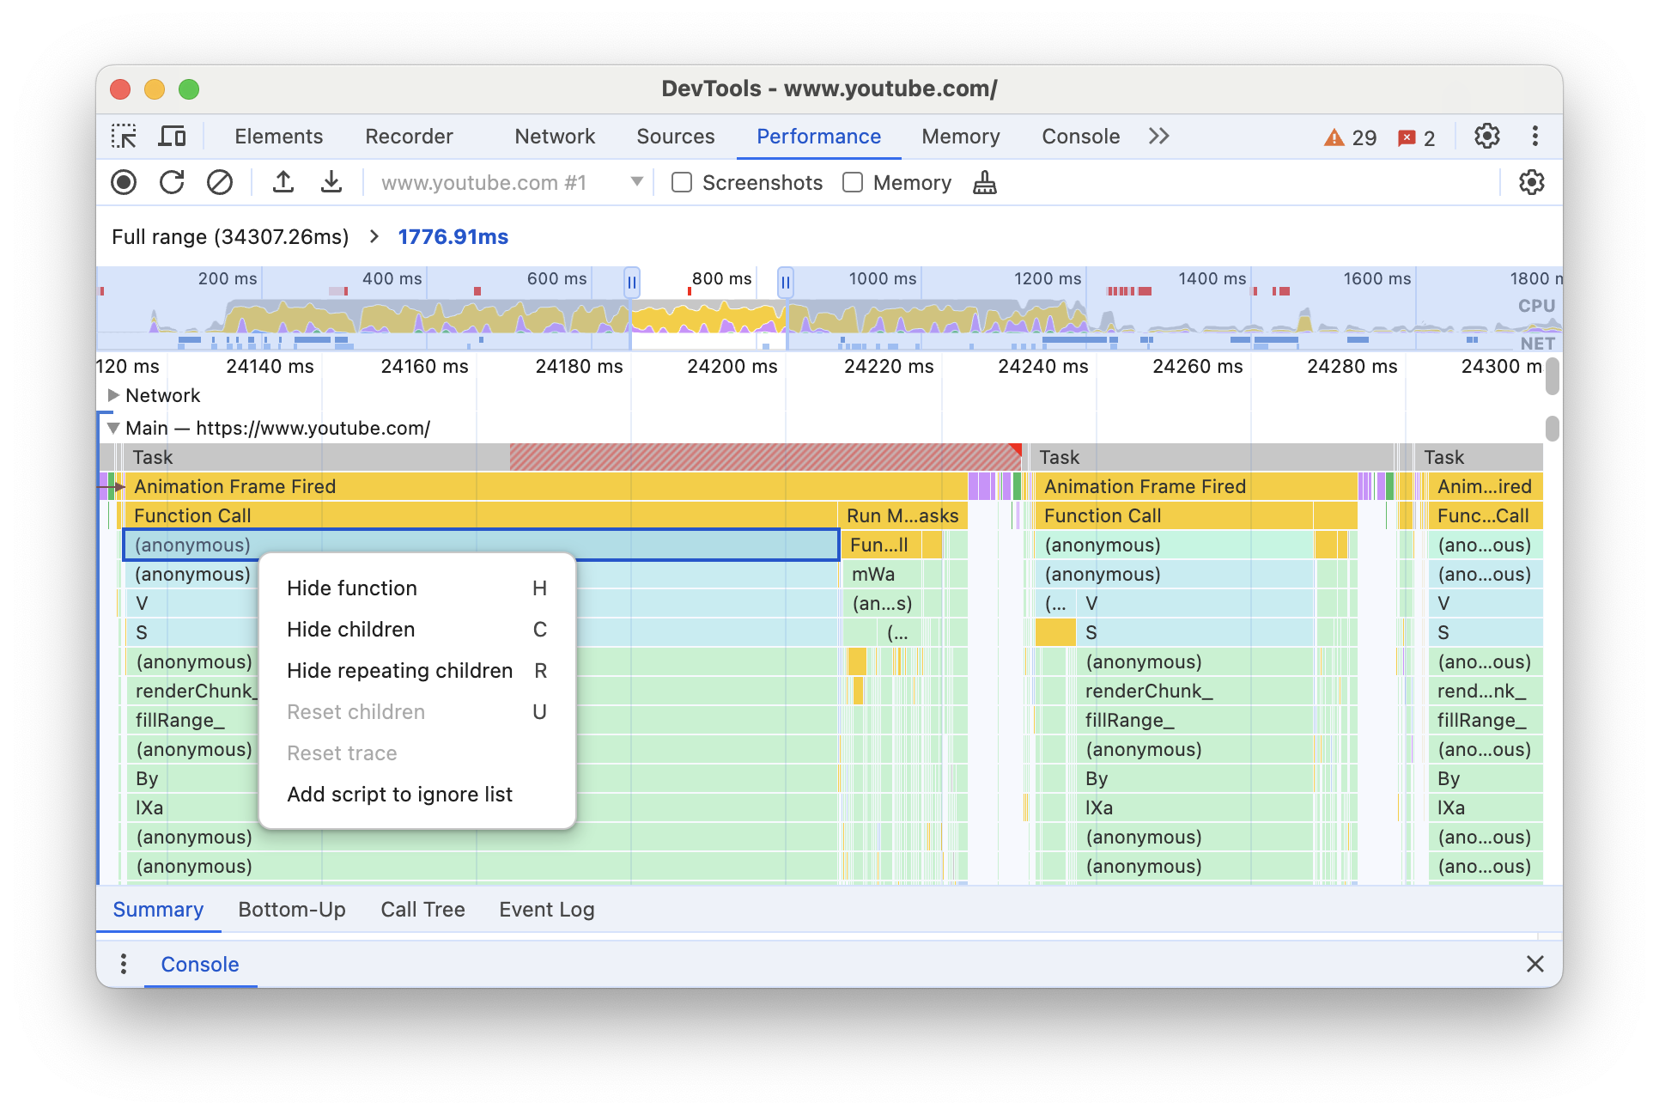
Task: Click the clear recording icon
Action: (217, 183)
